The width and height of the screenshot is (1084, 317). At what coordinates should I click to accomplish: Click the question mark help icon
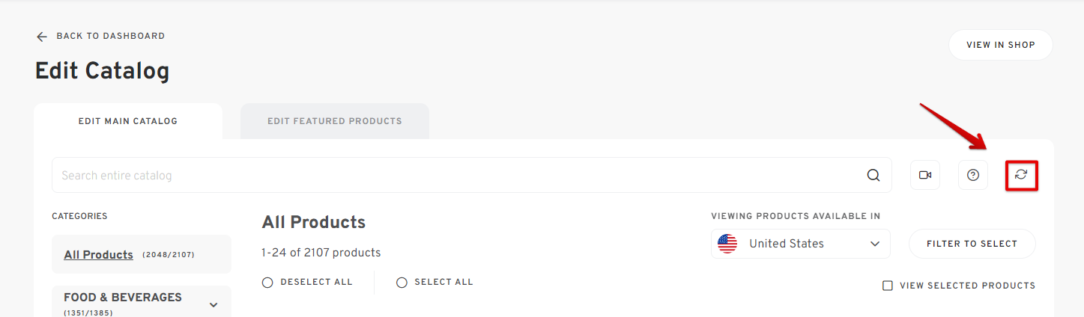pyautogui.click(x=973, y=175)
